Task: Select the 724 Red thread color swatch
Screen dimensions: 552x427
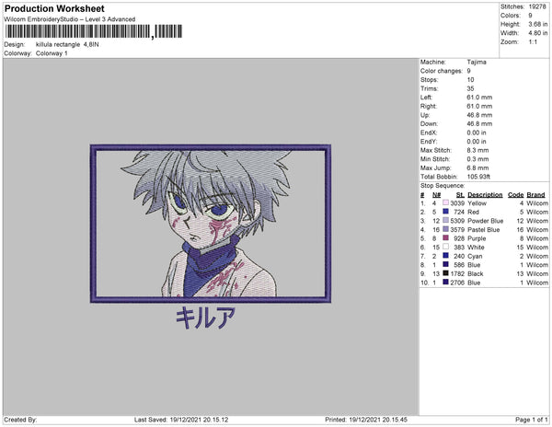Action: point(445,212)
